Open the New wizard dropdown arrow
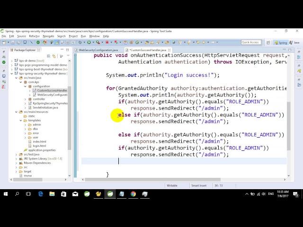 coord(8,42)
